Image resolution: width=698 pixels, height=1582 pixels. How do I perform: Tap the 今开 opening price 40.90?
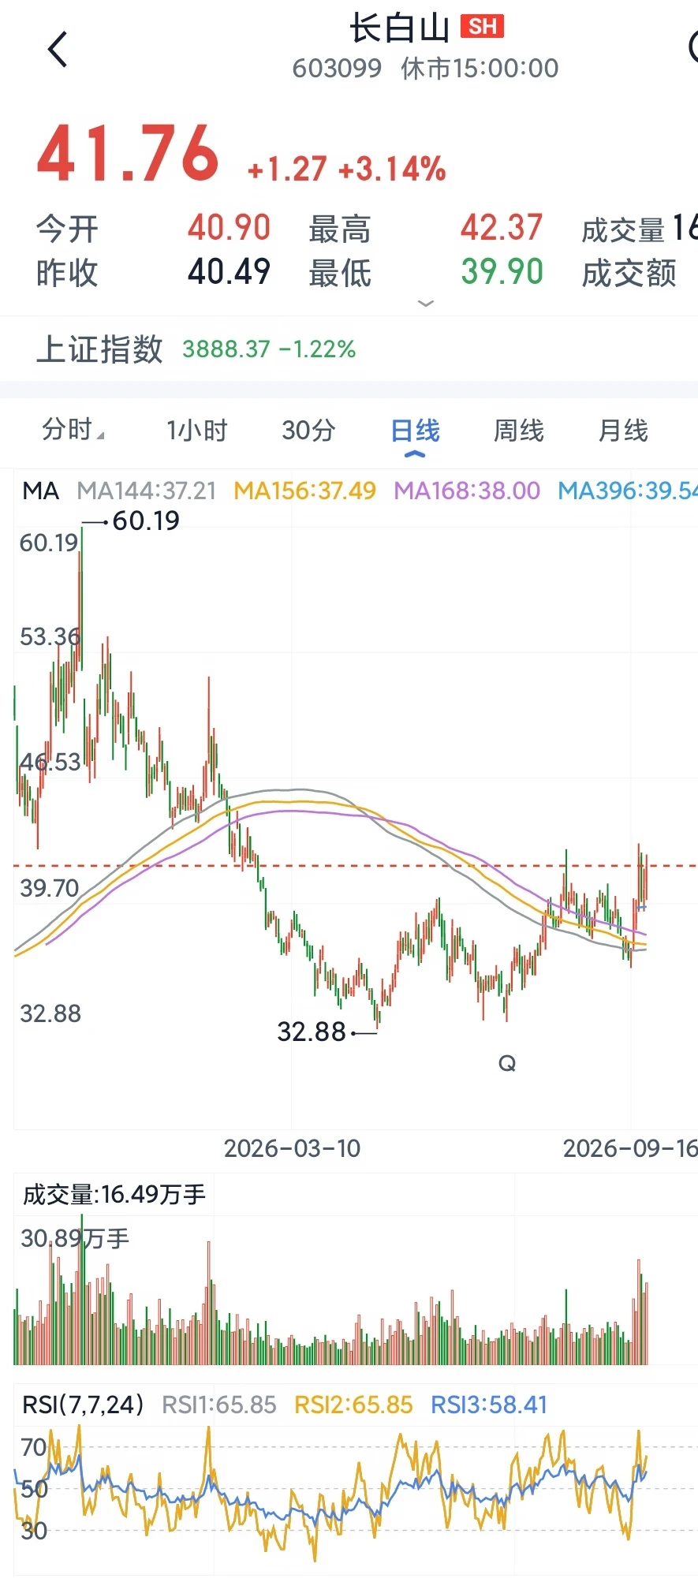[x=229, y=228]
